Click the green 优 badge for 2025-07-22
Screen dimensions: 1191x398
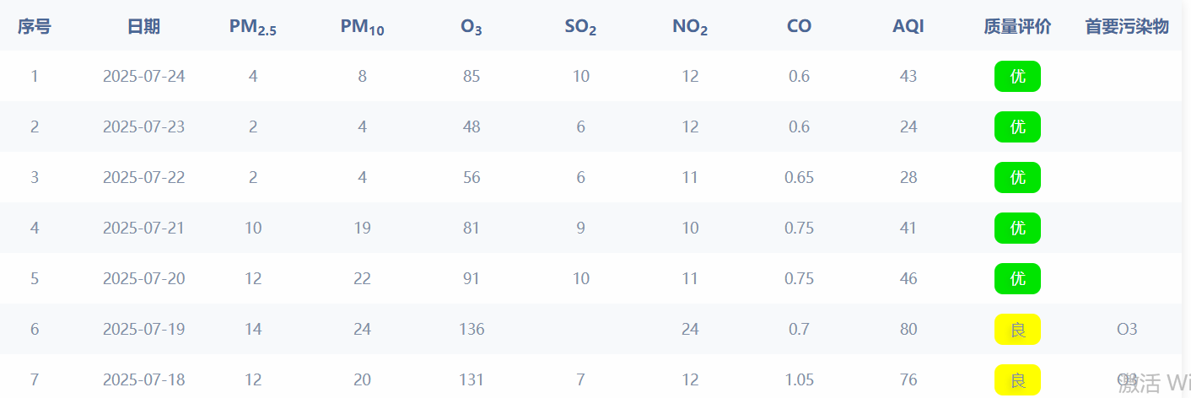click(x=1017, y=177)
